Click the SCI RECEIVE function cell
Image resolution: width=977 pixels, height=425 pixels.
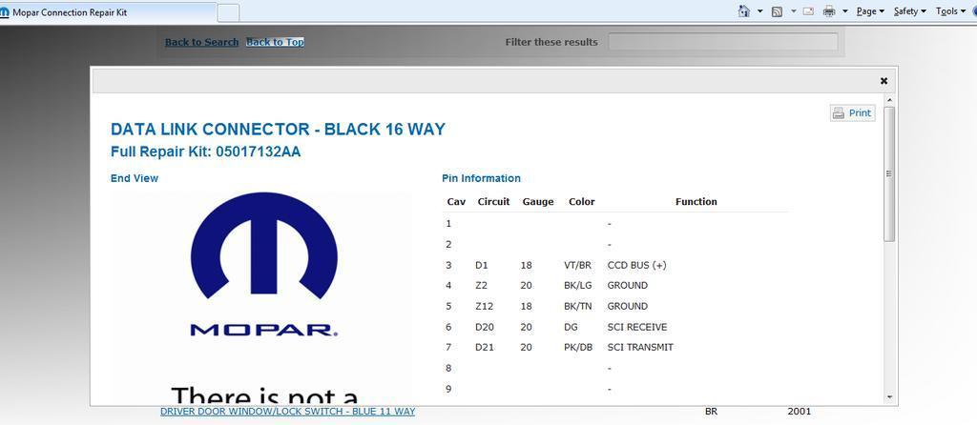coord(636,327)
